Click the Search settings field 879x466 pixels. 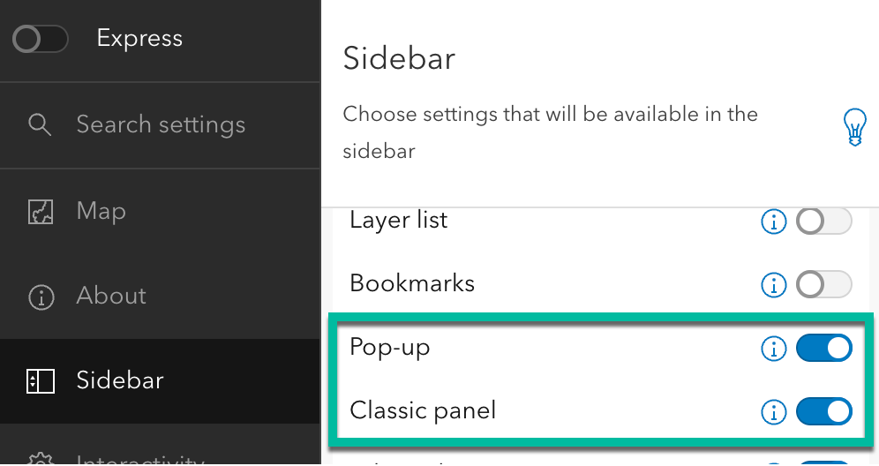point(161,124)
